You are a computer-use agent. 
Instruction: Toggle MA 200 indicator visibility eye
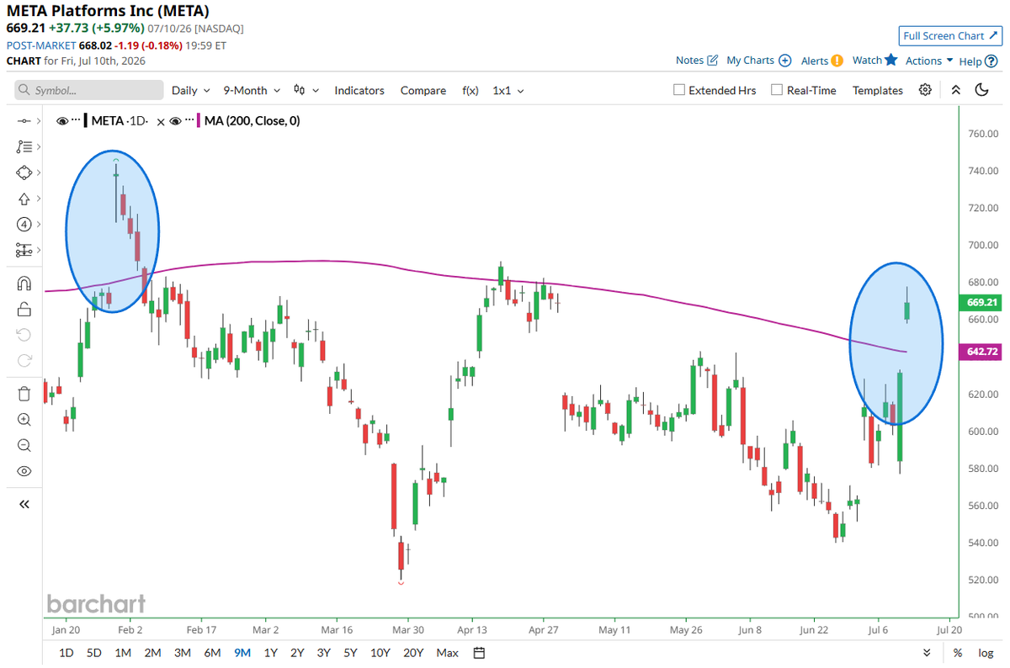click(x=175, y=121)
